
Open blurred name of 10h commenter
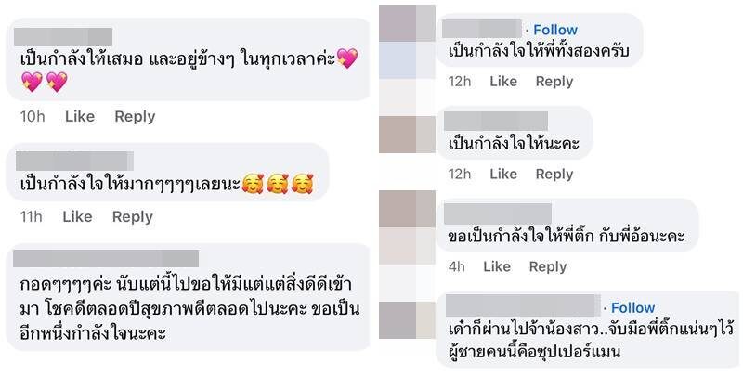click(x=63, y=37)
